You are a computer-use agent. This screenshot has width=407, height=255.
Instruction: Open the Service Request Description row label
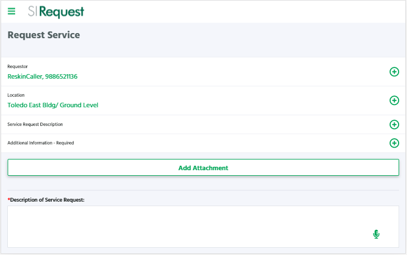pos(35,124)
